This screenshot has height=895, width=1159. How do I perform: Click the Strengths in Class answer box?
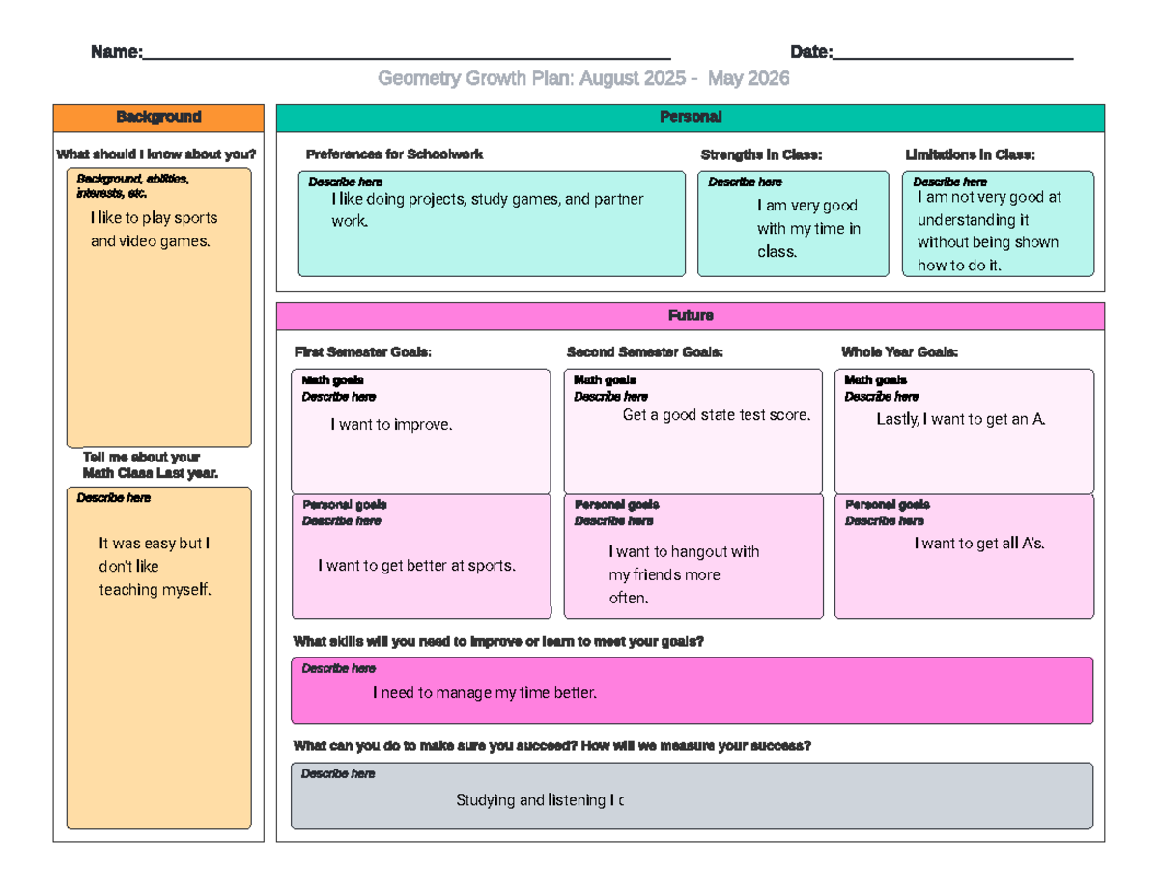coord(793,224)
